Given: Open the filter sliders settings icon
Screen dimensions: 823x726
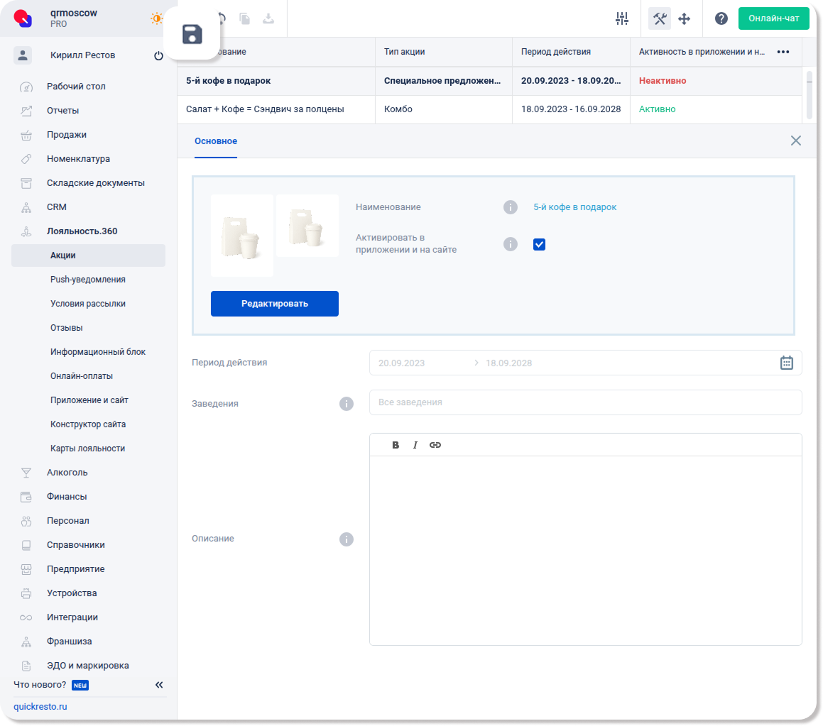Looking at the screenshot, I should [622, 19].
